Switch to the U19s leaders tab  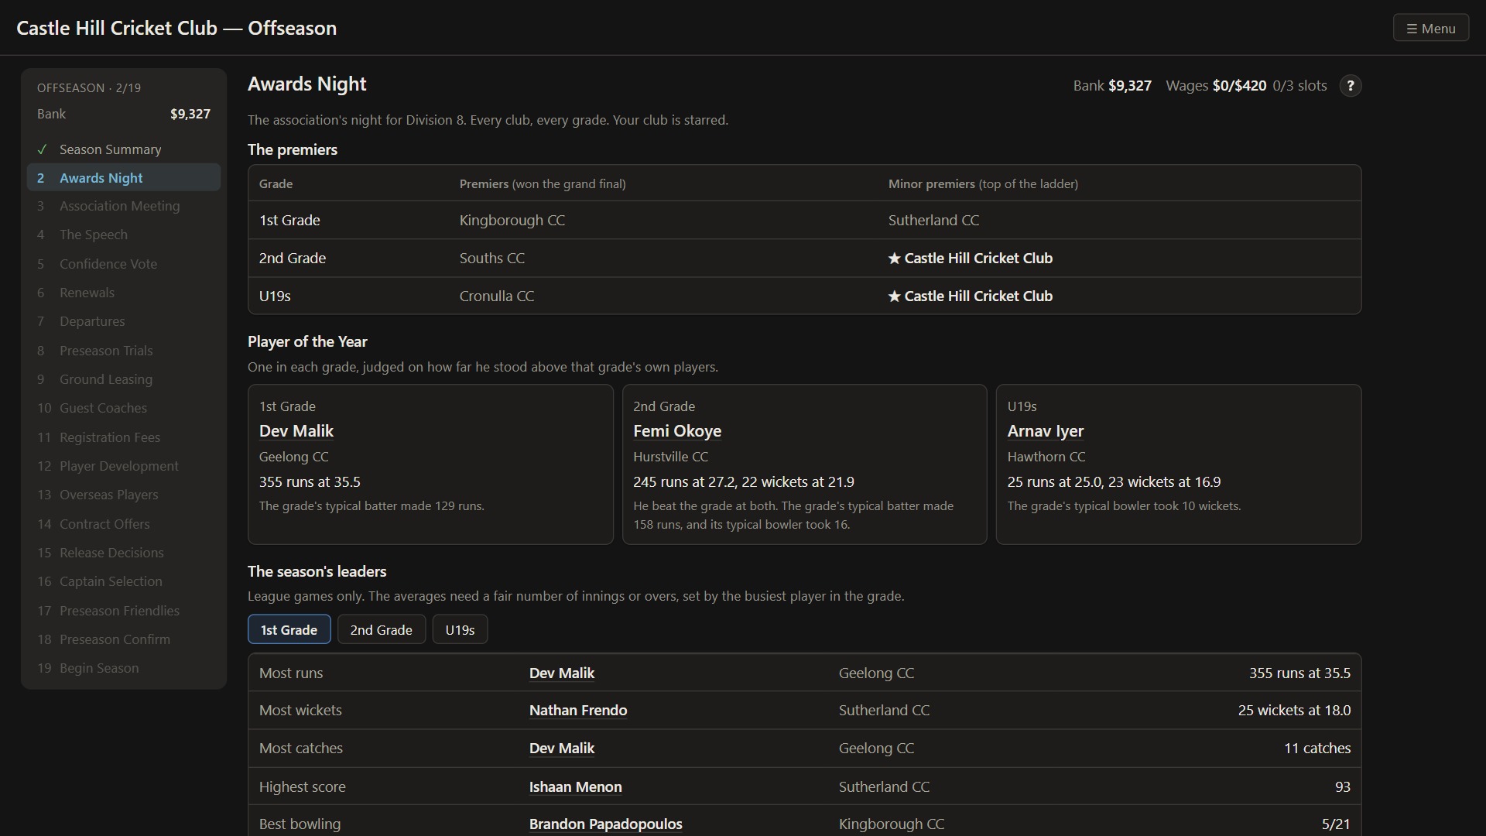point(460,629)
